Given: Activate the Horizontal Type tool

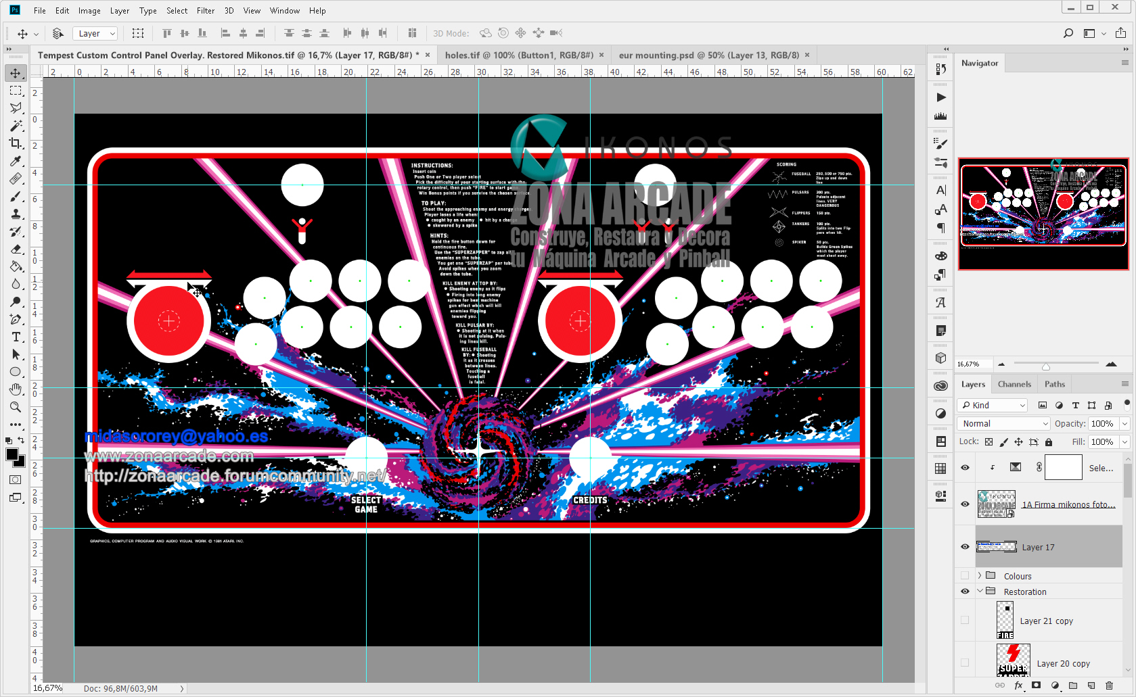Looking at the screenshot, I should [x=16, y=337].
